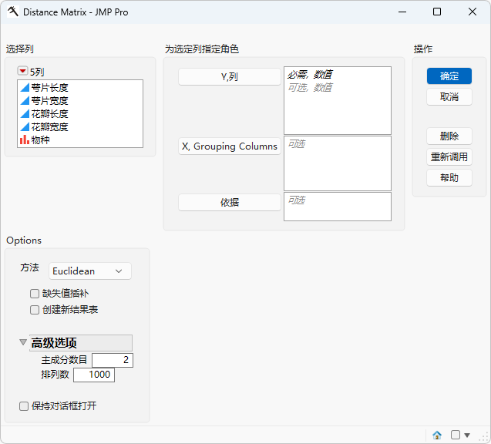Click the X, Grouping Columns button
This screenshot has width=491, height=444.
tap(230, 146)
